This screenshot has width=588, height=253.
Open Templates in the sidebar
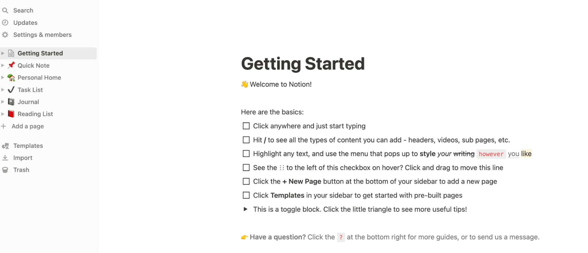tap(28, 146)
